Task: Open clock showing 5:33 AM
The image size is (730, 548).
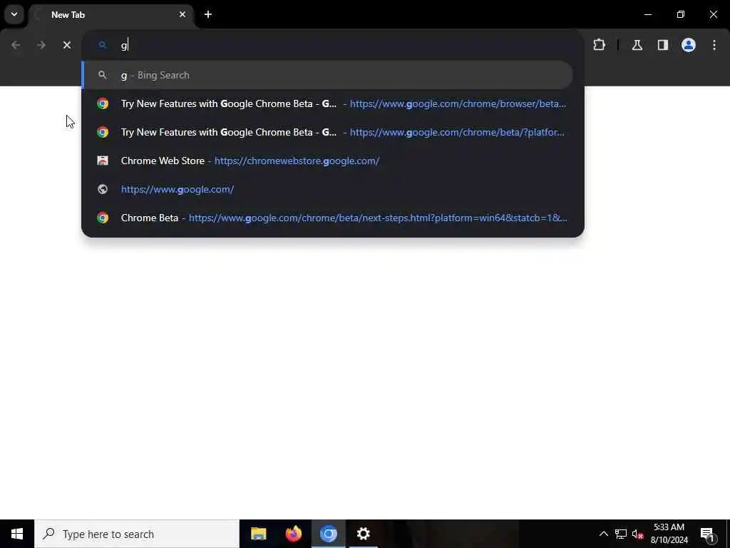Action: [669, 534]
